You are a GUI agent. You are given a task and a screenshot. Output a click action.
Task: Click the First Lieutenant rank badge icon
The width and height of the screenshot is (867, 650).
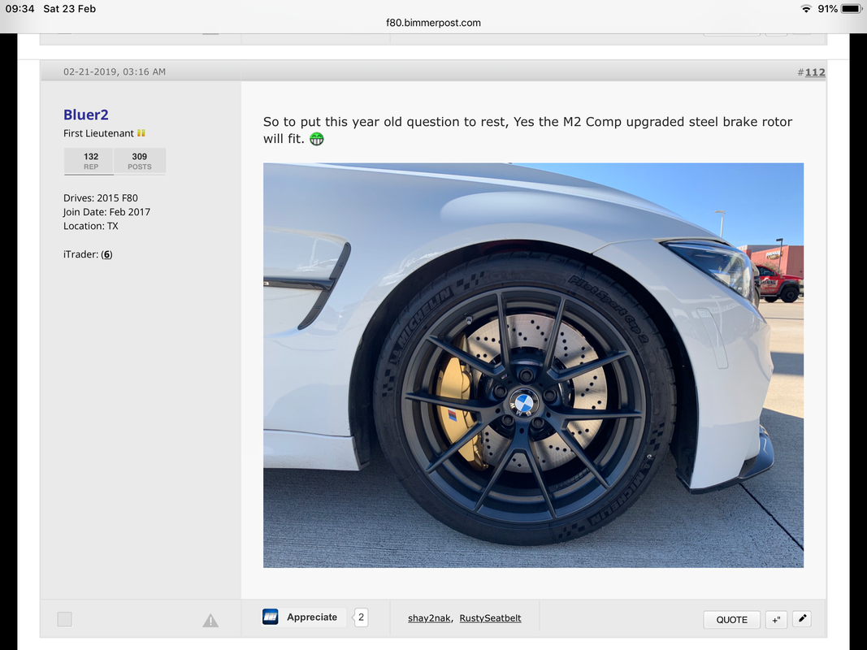click(x=141, y=133)
